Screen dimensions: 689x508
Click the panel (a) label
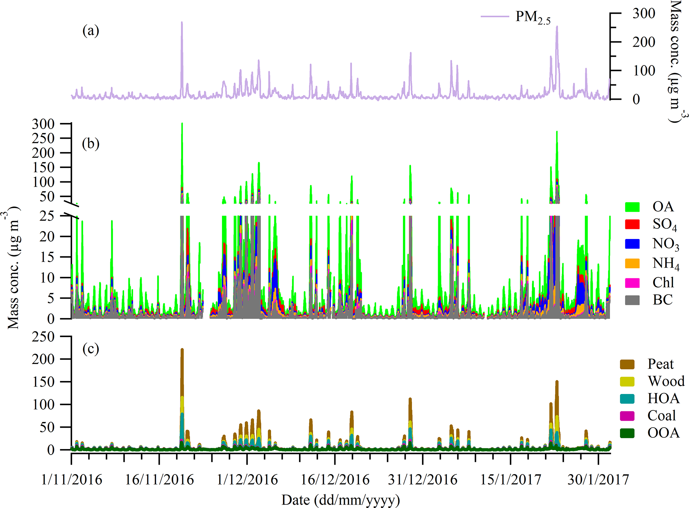click(91, 31)
